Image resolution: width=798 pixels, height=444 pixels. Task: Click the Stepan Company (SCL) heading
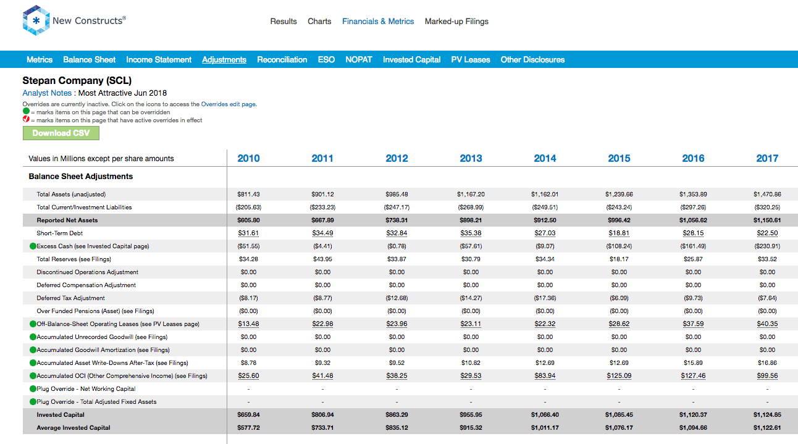click(77, 81)
